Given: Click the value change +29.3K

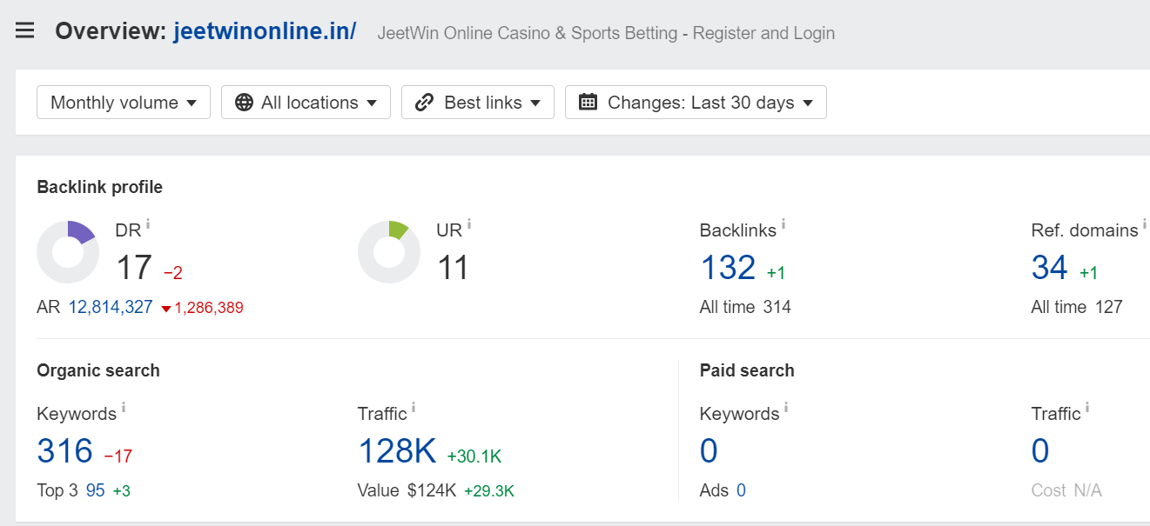Looking at the screenshot, I should tap(489, 491).
